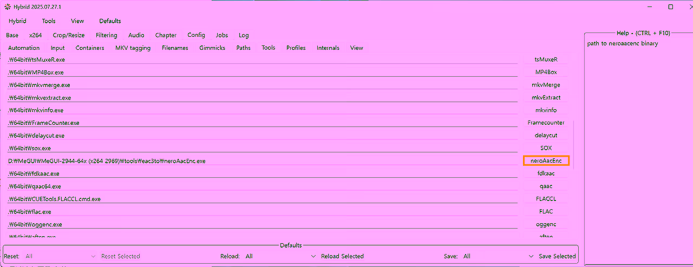
Task: Click the Hybrid app icon in title bar
Action: (7, 6)
